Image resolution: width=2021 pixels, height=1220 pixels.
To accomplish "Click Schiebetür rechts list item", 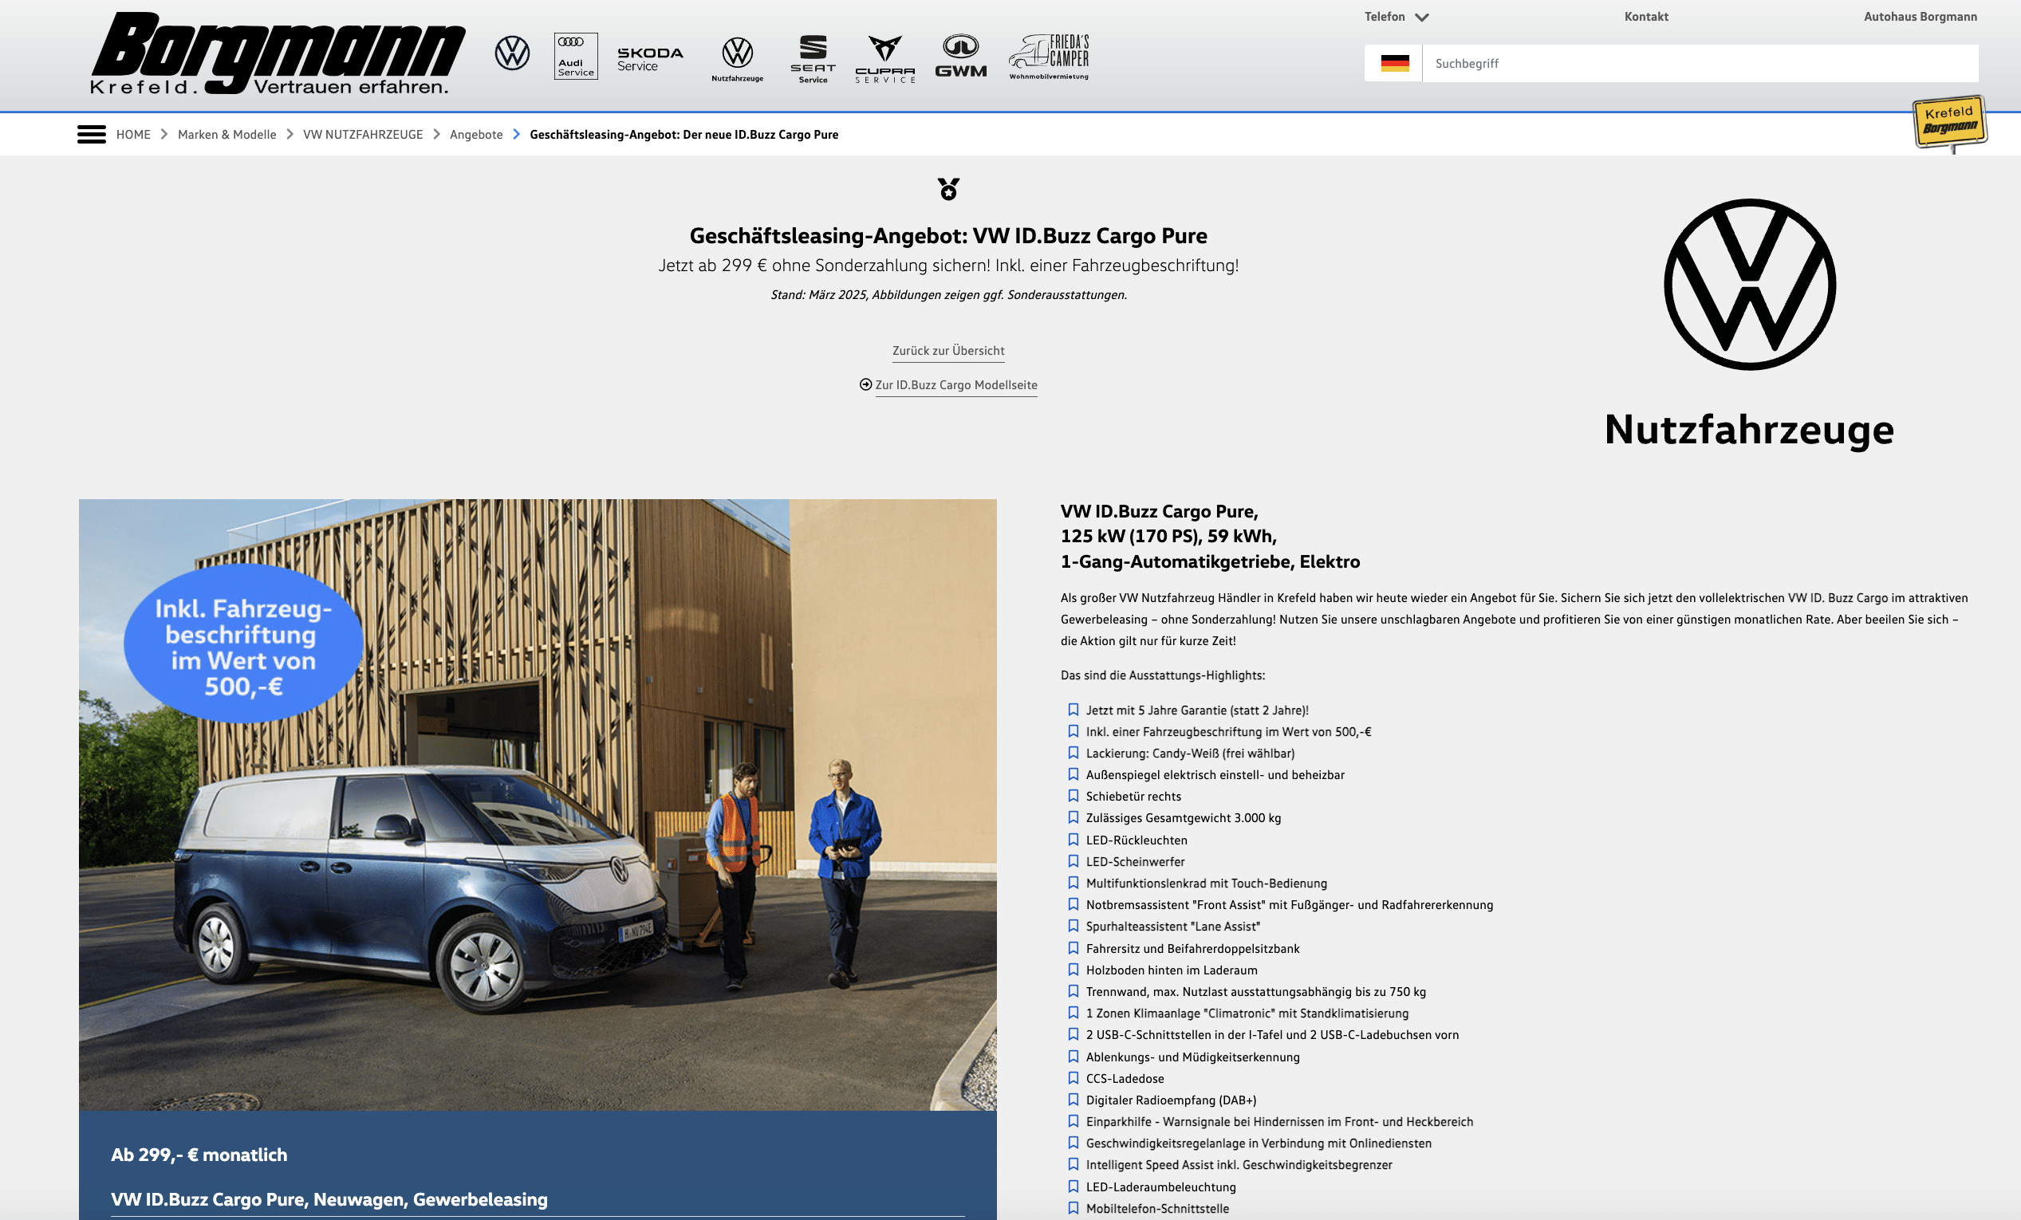I will click(1133, 796).
